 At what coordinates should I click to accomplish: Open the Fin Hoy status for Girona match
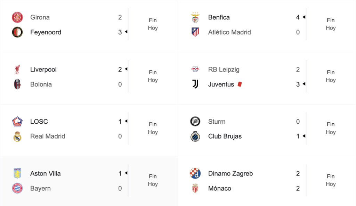pos(153,24)
